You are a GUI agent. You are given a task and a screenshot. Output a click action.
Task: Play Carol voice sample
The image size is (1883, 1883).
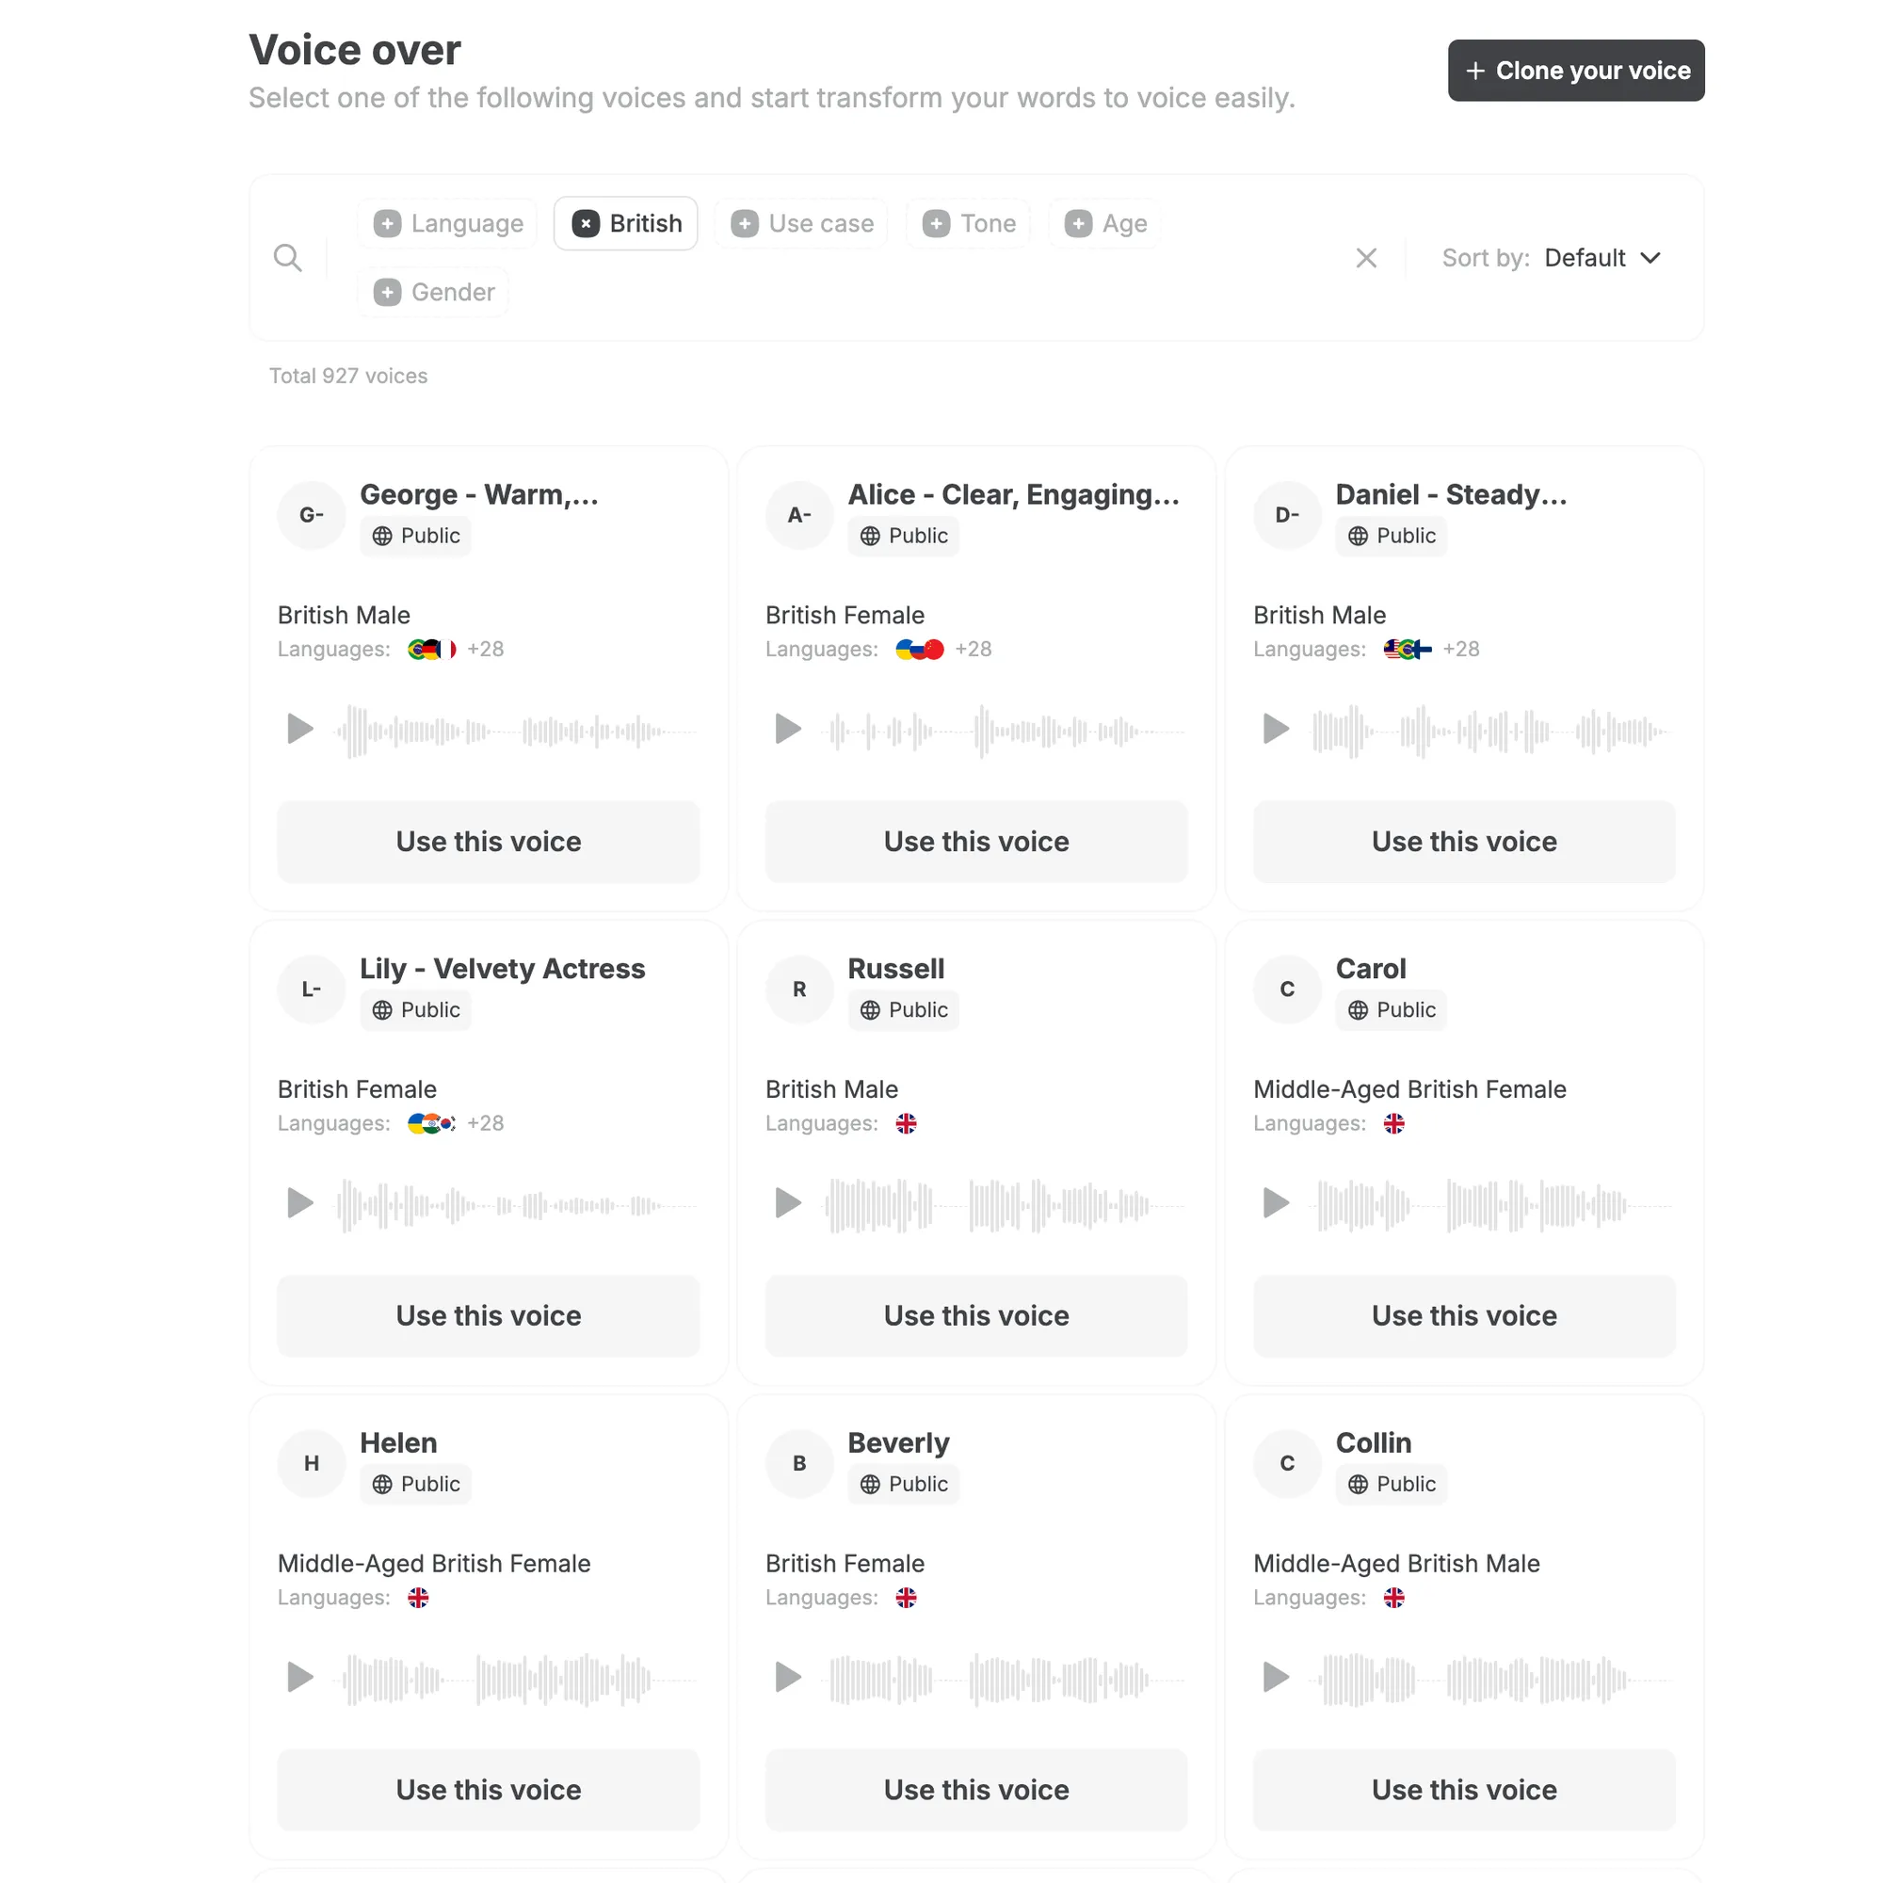pyautogui.click(x=1276, y=1202)
